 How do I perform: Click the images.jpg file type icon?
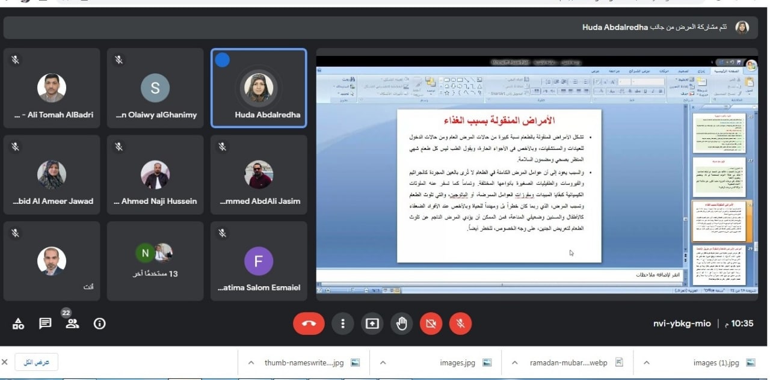487,363
